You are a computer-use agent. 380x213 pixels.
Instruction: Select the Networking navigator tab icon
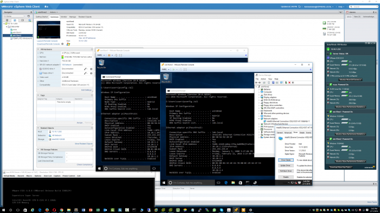tap(29, 20)
